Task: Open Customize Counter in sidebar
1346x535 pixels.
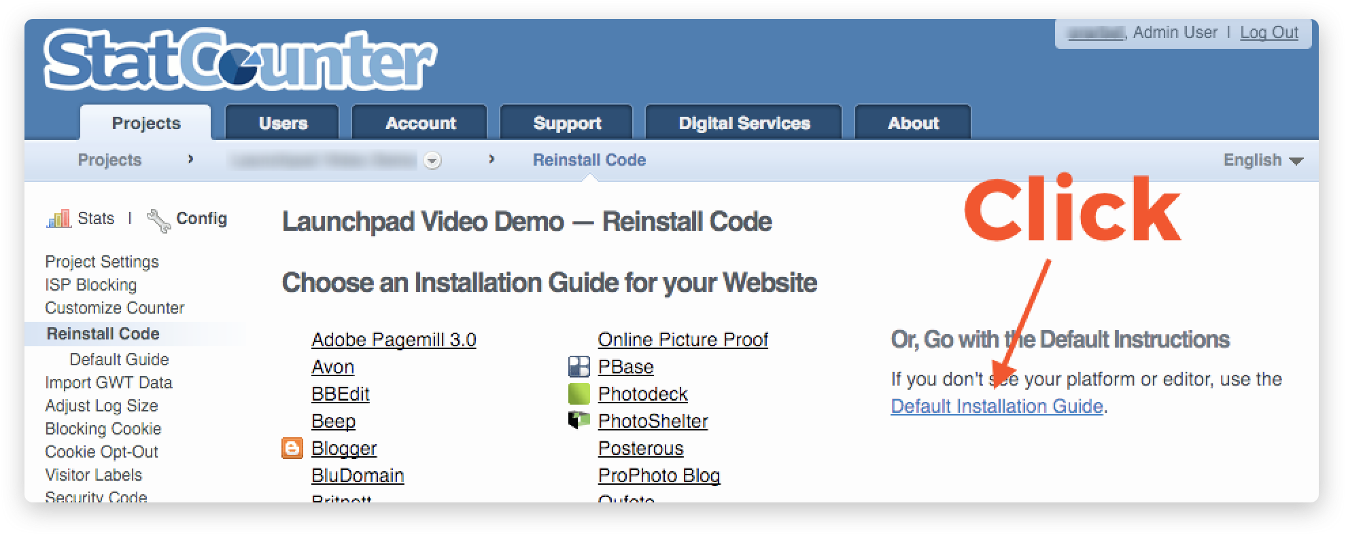Action: [115, 308]
